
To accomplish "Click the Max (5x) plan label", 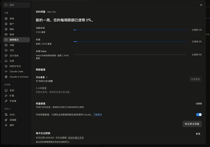I will (52, 12).
